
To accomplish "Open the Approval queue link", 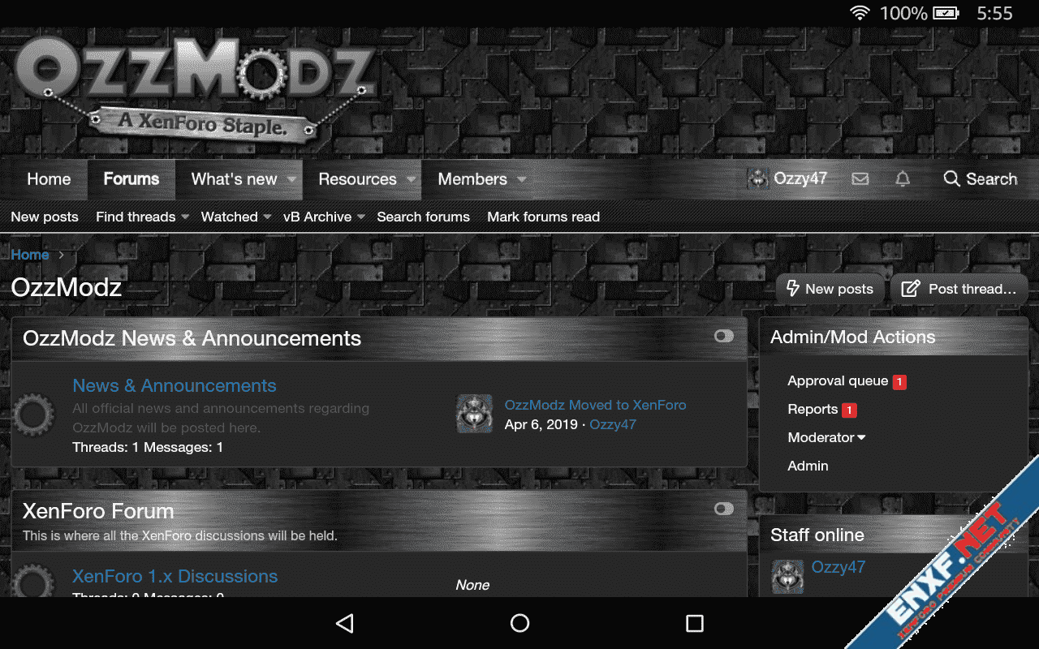I will coord(838,380).
